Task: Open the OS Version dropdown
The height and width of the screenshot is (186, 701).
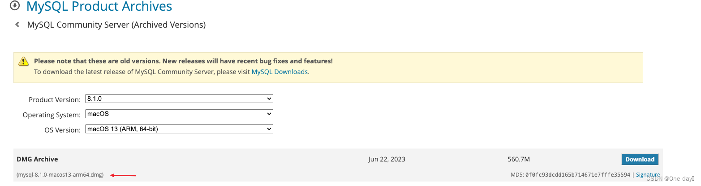Action: (179, 129)
